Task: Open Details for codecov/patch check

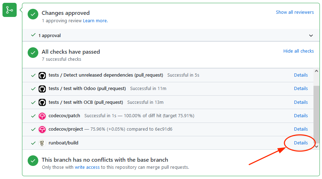Action: [301, 116]
